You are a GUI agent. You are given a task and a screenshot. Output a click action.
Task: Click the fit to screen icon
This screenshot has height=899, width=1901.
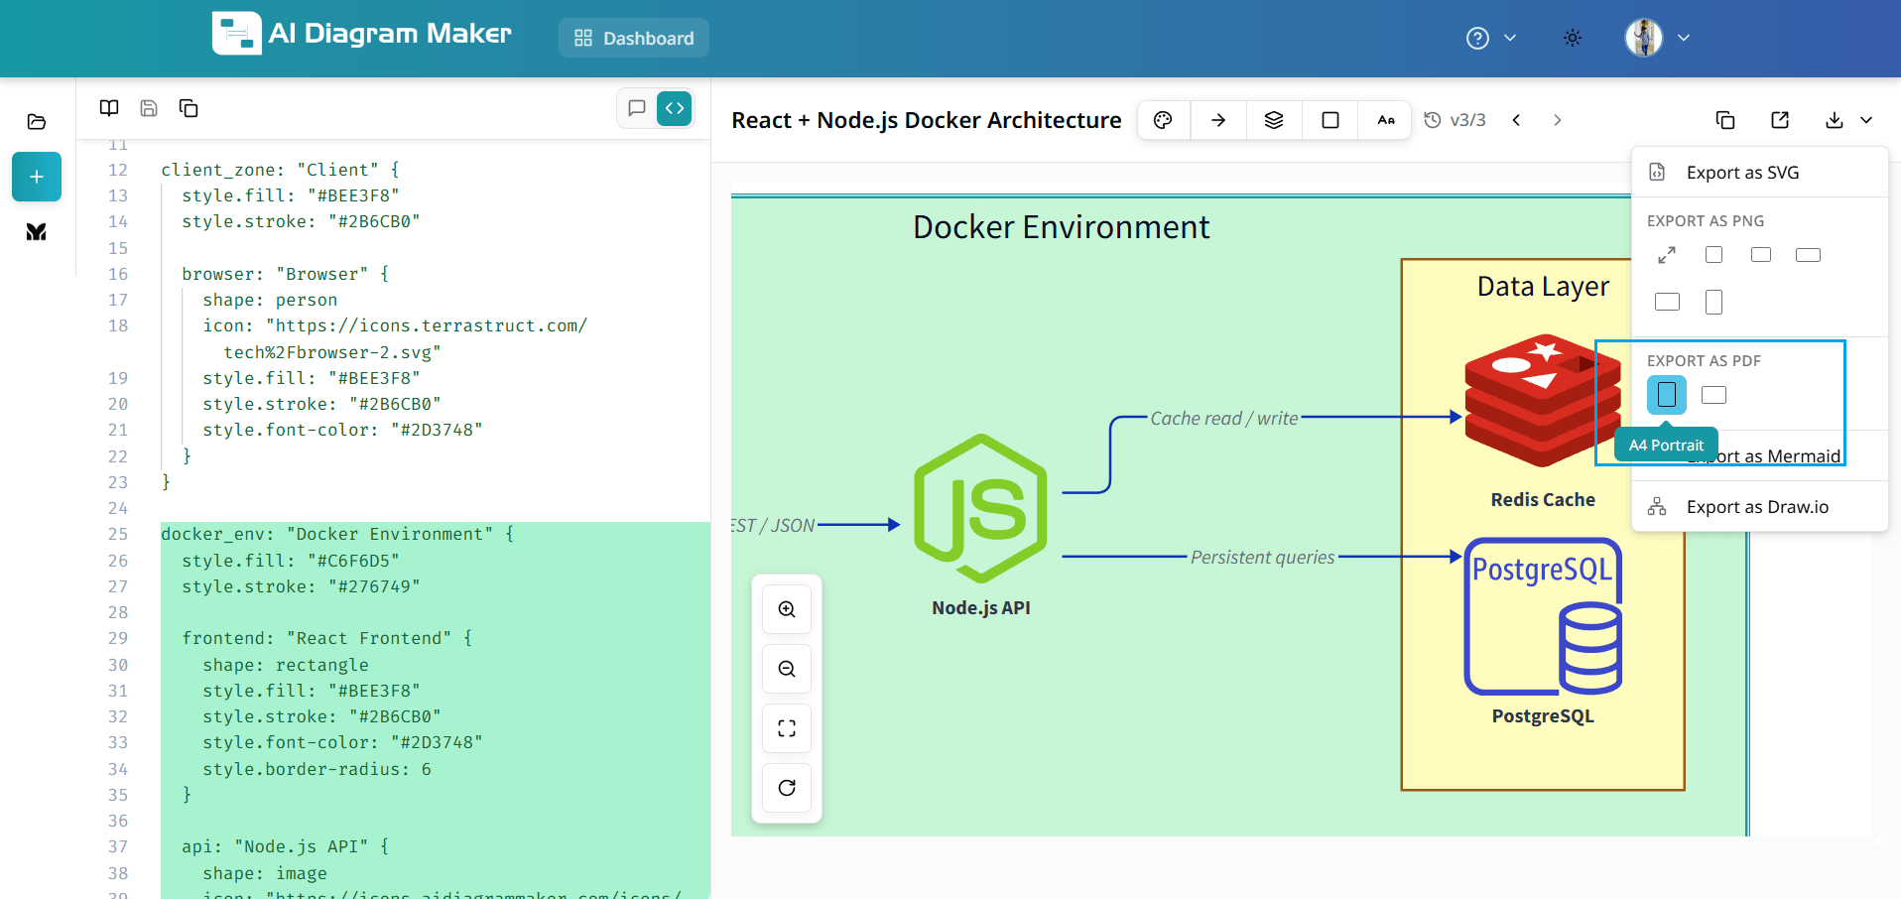(787, 728)
